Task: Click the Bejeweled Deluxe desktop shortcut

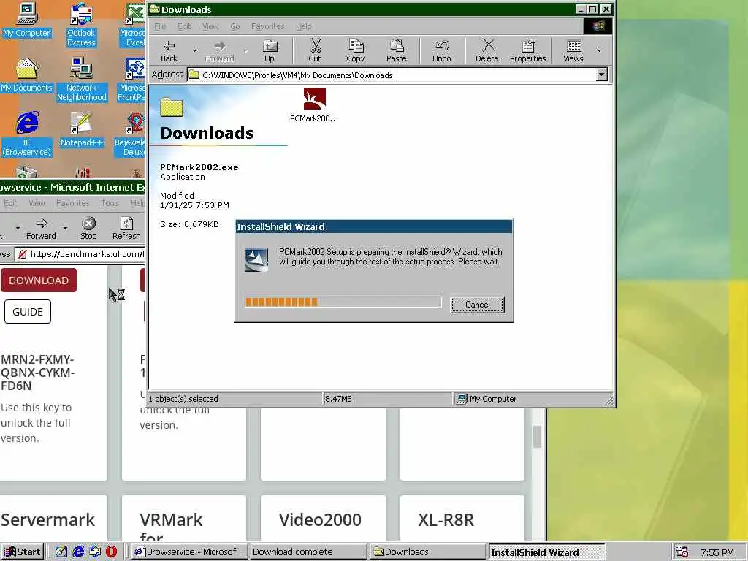Action: [130, 134]
